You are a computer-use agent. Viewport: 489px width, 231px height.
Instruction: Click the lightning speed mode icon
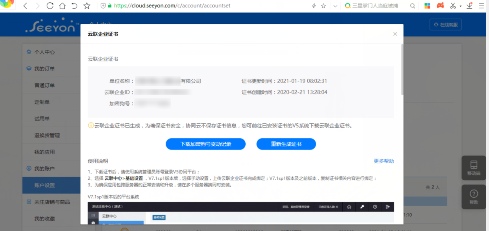pos(314,6)
